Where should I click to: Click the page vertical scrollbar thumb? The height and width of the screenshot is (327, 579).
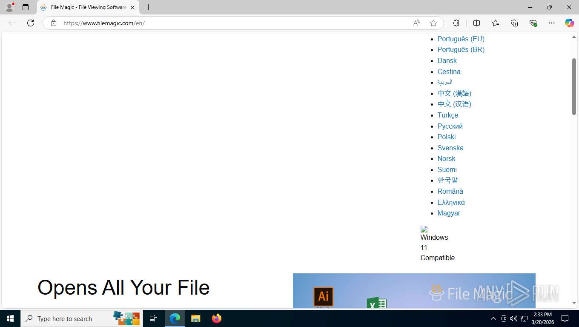click(x=574, y=86)
